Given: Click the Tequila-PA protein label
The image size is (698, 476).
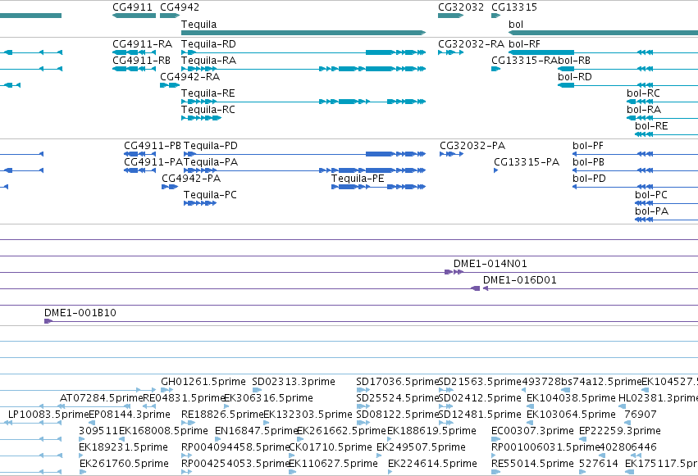Looking at the screenshot, I should 211,163.
